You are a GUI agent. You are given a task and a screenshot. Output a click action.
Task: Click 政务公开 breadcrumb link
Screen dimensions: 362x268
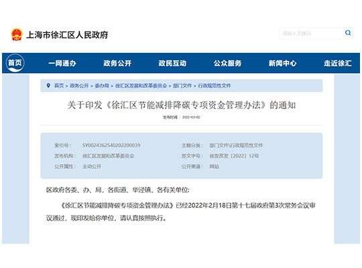79,86
